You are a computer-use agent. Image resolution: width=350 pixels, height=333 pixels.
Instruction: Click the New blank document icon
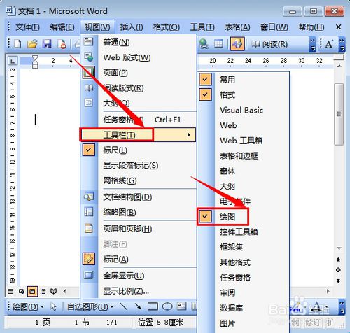[17, 44]
